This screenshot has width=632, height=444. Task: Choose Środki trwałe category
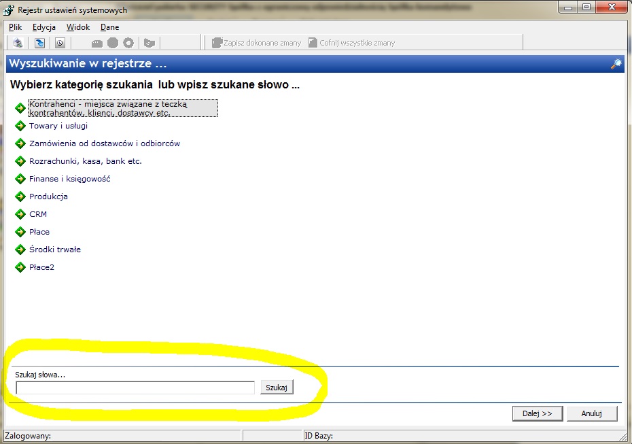pyautogui.click(x=55, y=250)
